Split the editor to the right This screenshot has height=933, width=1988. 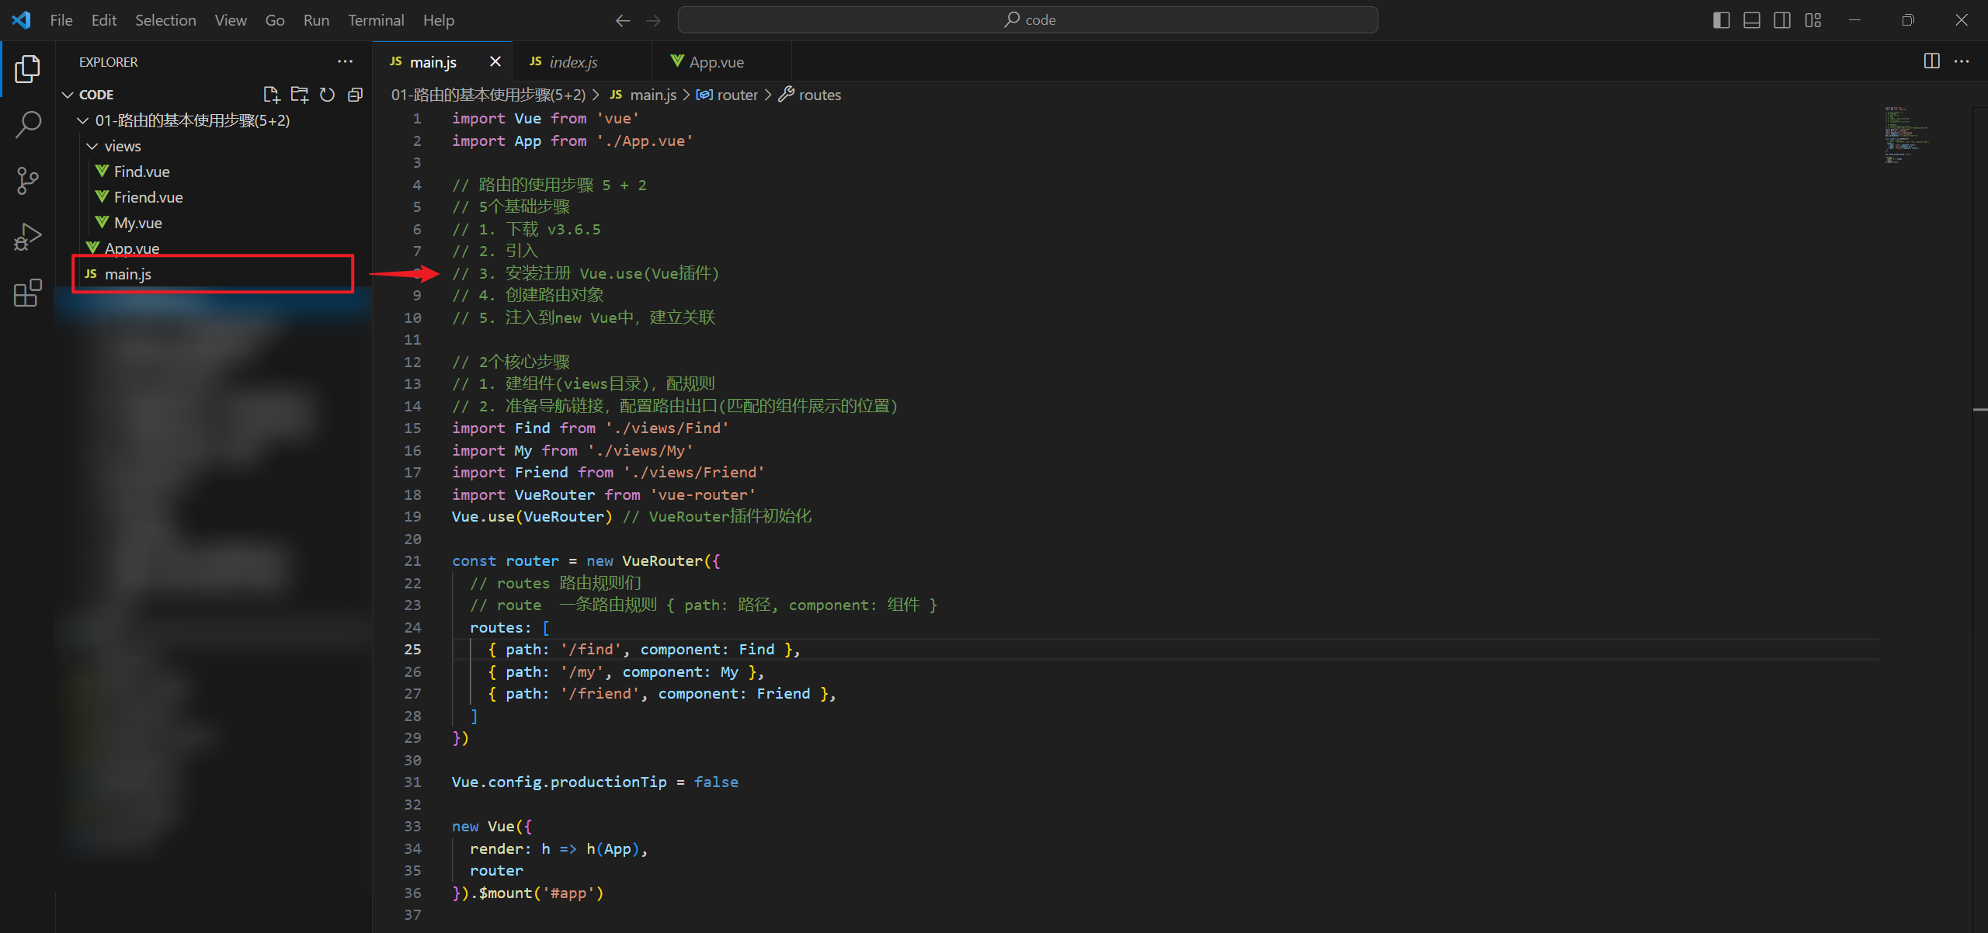point(1932,61)
